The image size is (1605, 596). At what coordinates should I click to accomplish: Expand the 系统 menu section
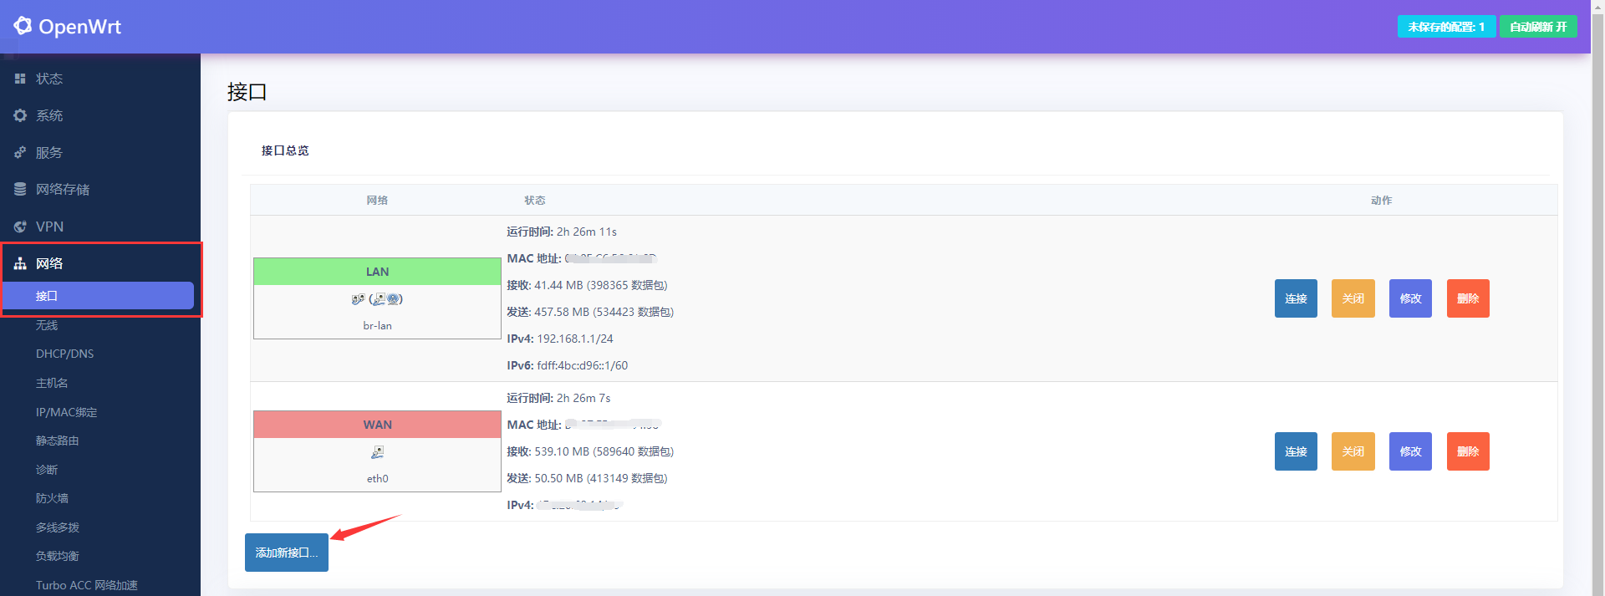(x=49, y=115)
